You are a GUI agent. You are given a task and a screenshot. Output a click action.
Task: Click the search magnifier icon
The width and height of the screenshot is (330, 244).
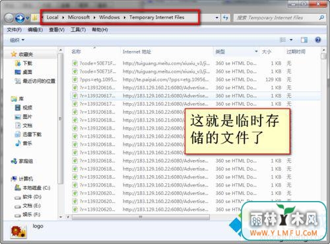[321, 17]
